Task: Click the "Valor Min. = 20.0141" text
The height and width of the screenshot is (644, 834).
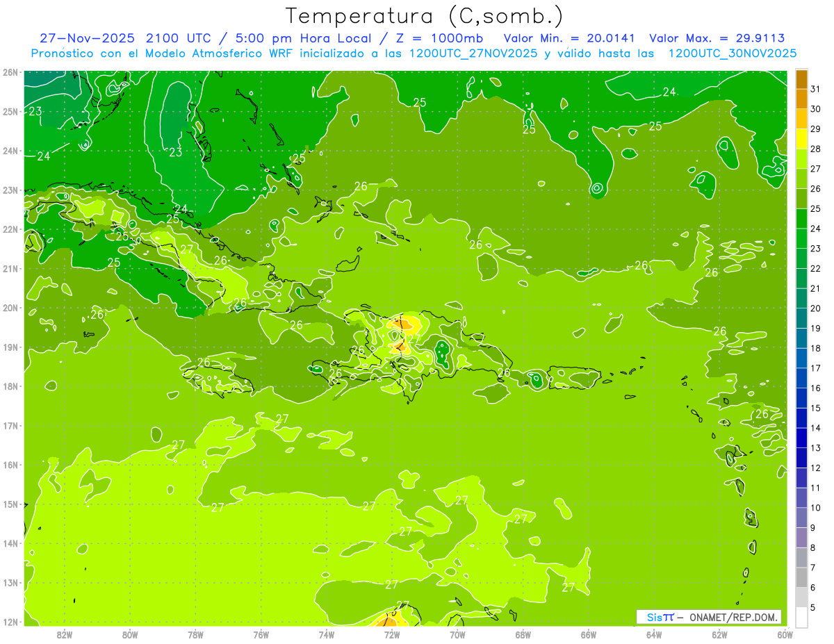Action: pos(570,38)
